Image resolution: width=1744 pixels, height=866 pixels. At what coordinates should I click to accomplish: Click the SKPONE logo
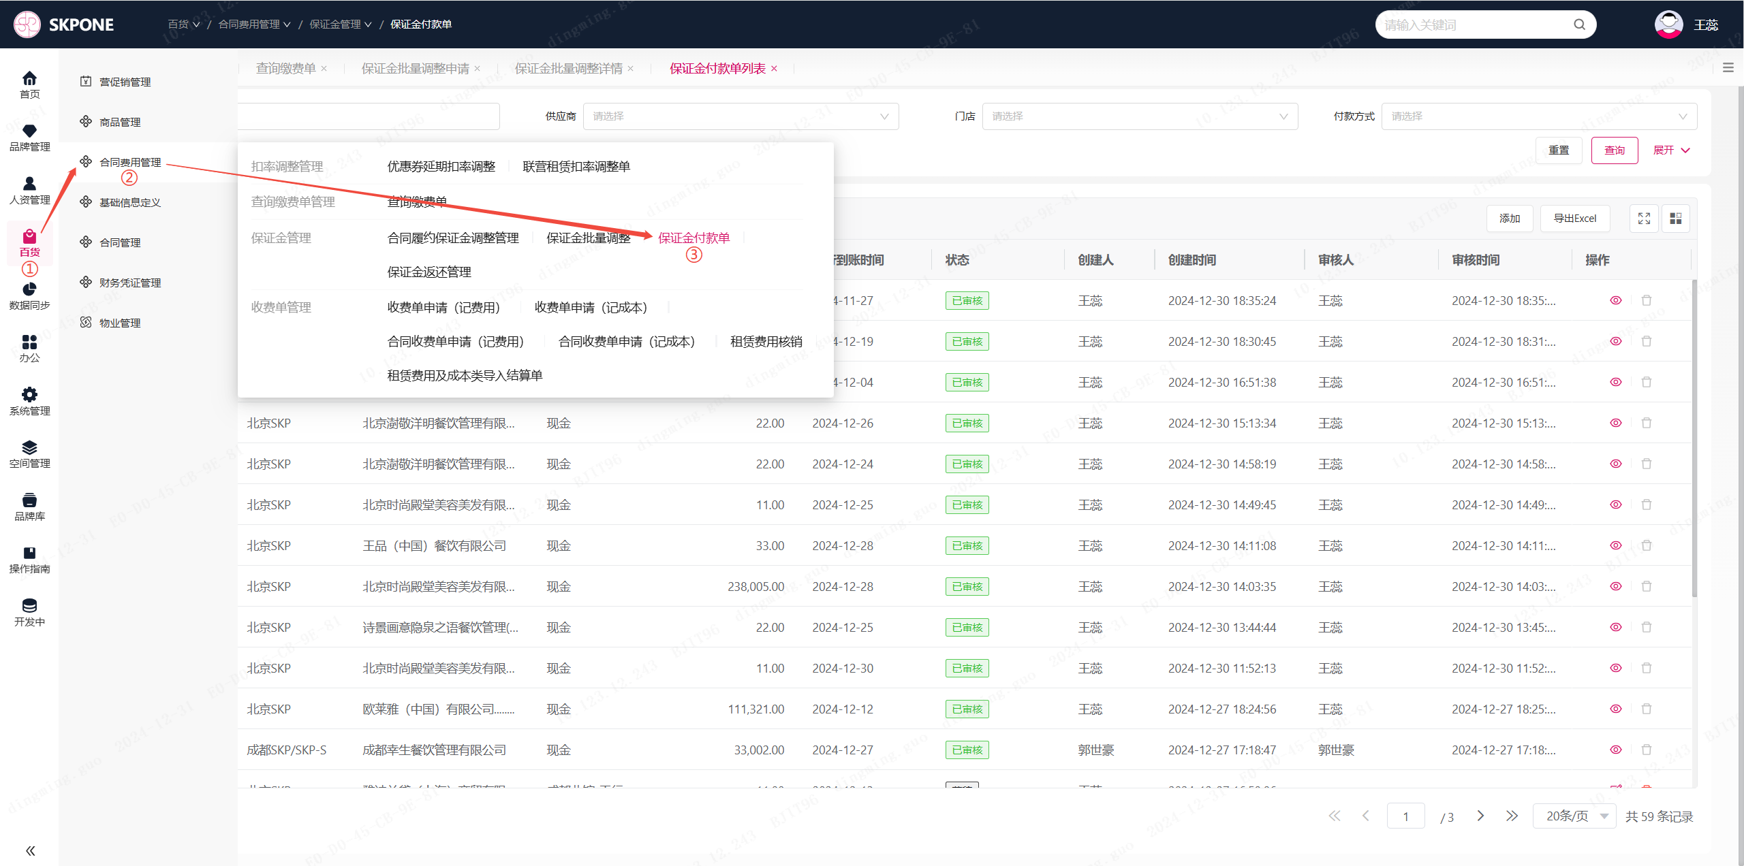click(64, 25)
